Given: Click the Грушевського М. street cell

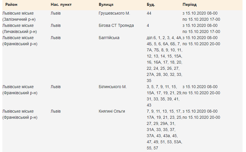Looking at the screenshot, I should (x=114, y=13).
